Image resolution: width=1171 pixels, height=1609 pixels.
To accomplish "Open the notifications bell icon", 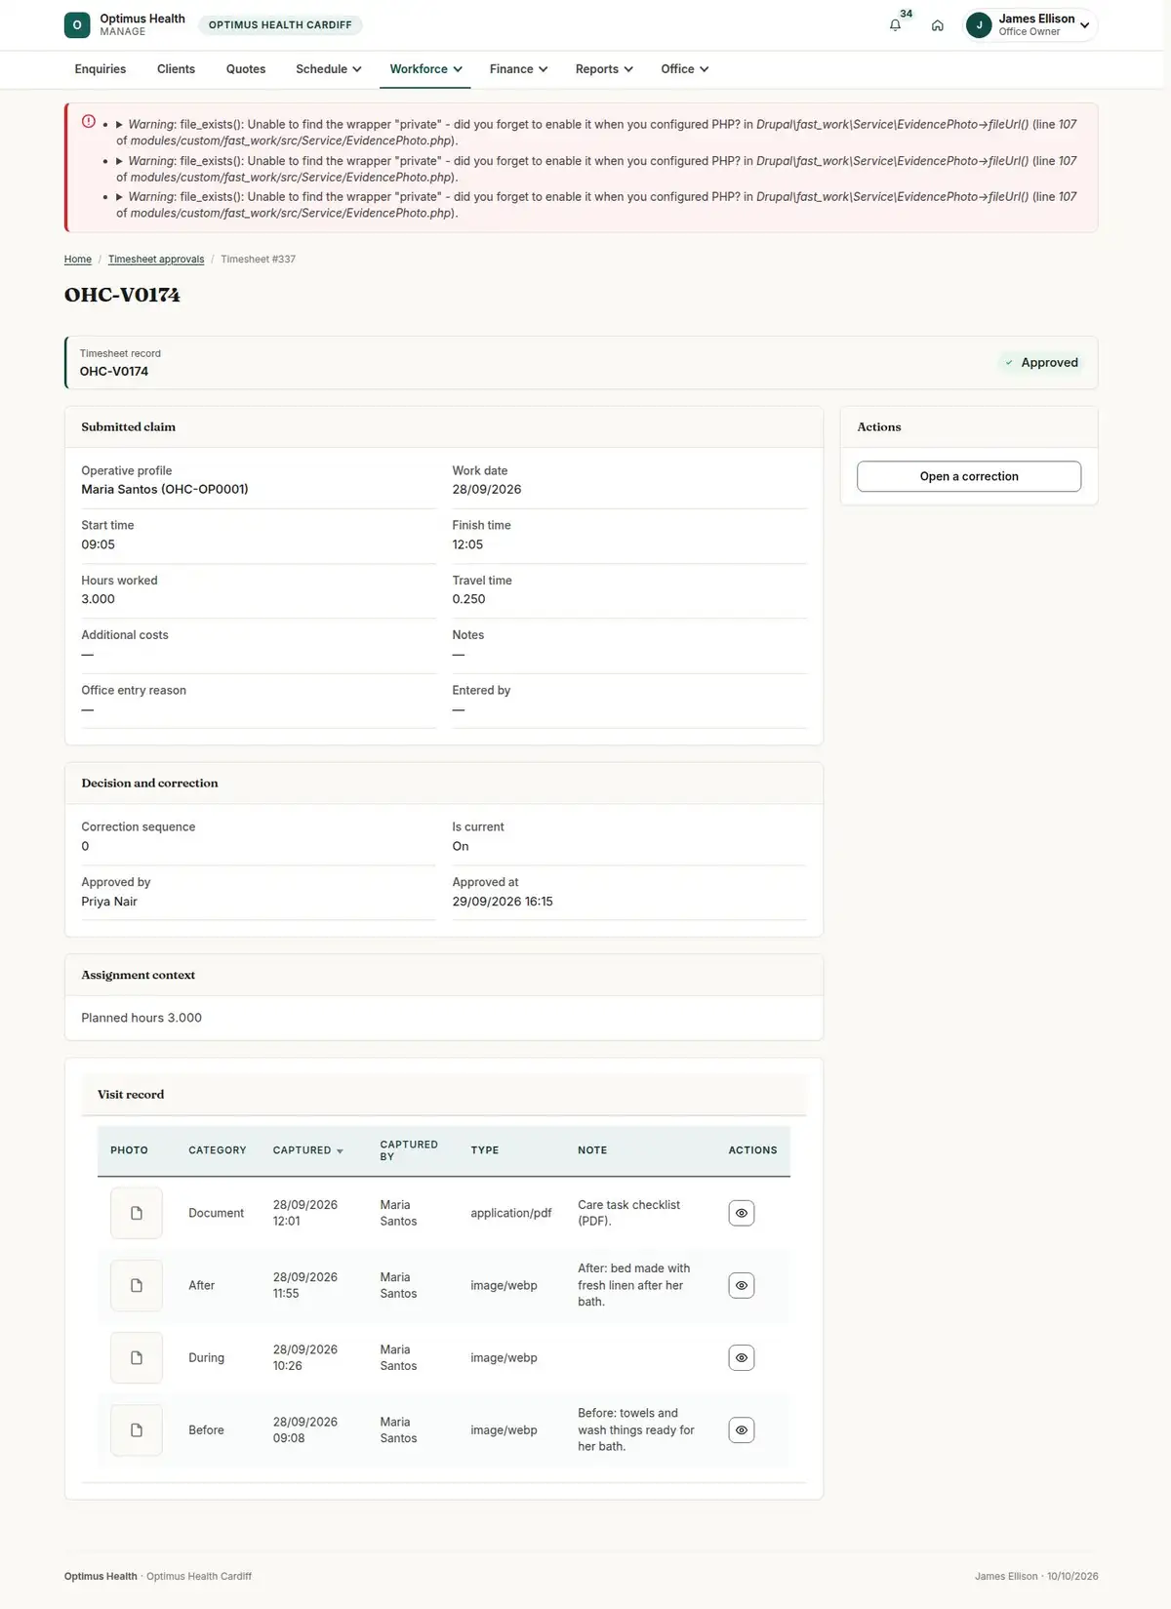I will [x=895, y=25].
